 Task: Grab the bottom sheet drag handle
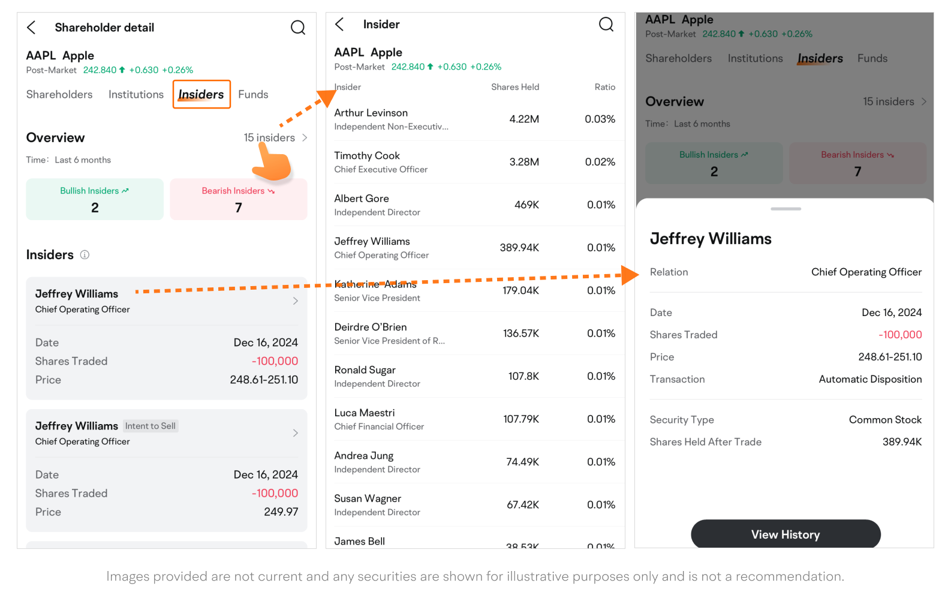click(x=786, y=209)
